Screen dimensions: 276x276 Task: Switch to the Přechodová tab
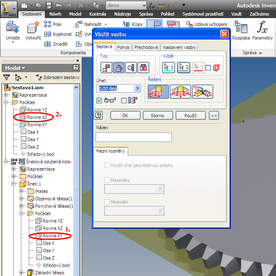point(146,47)
